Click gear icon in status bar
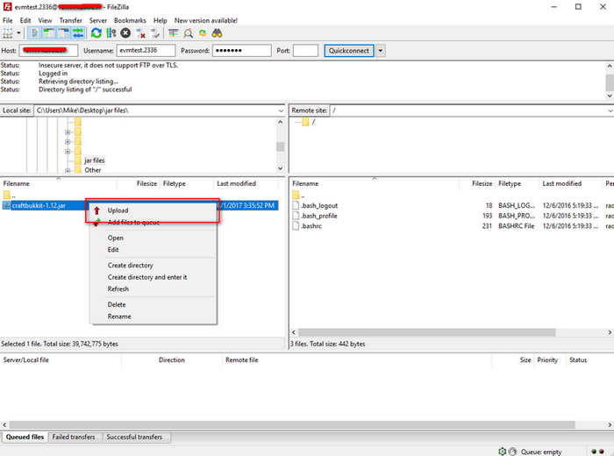The height and width of the screenshot is (456, 614). pos(503,452)
